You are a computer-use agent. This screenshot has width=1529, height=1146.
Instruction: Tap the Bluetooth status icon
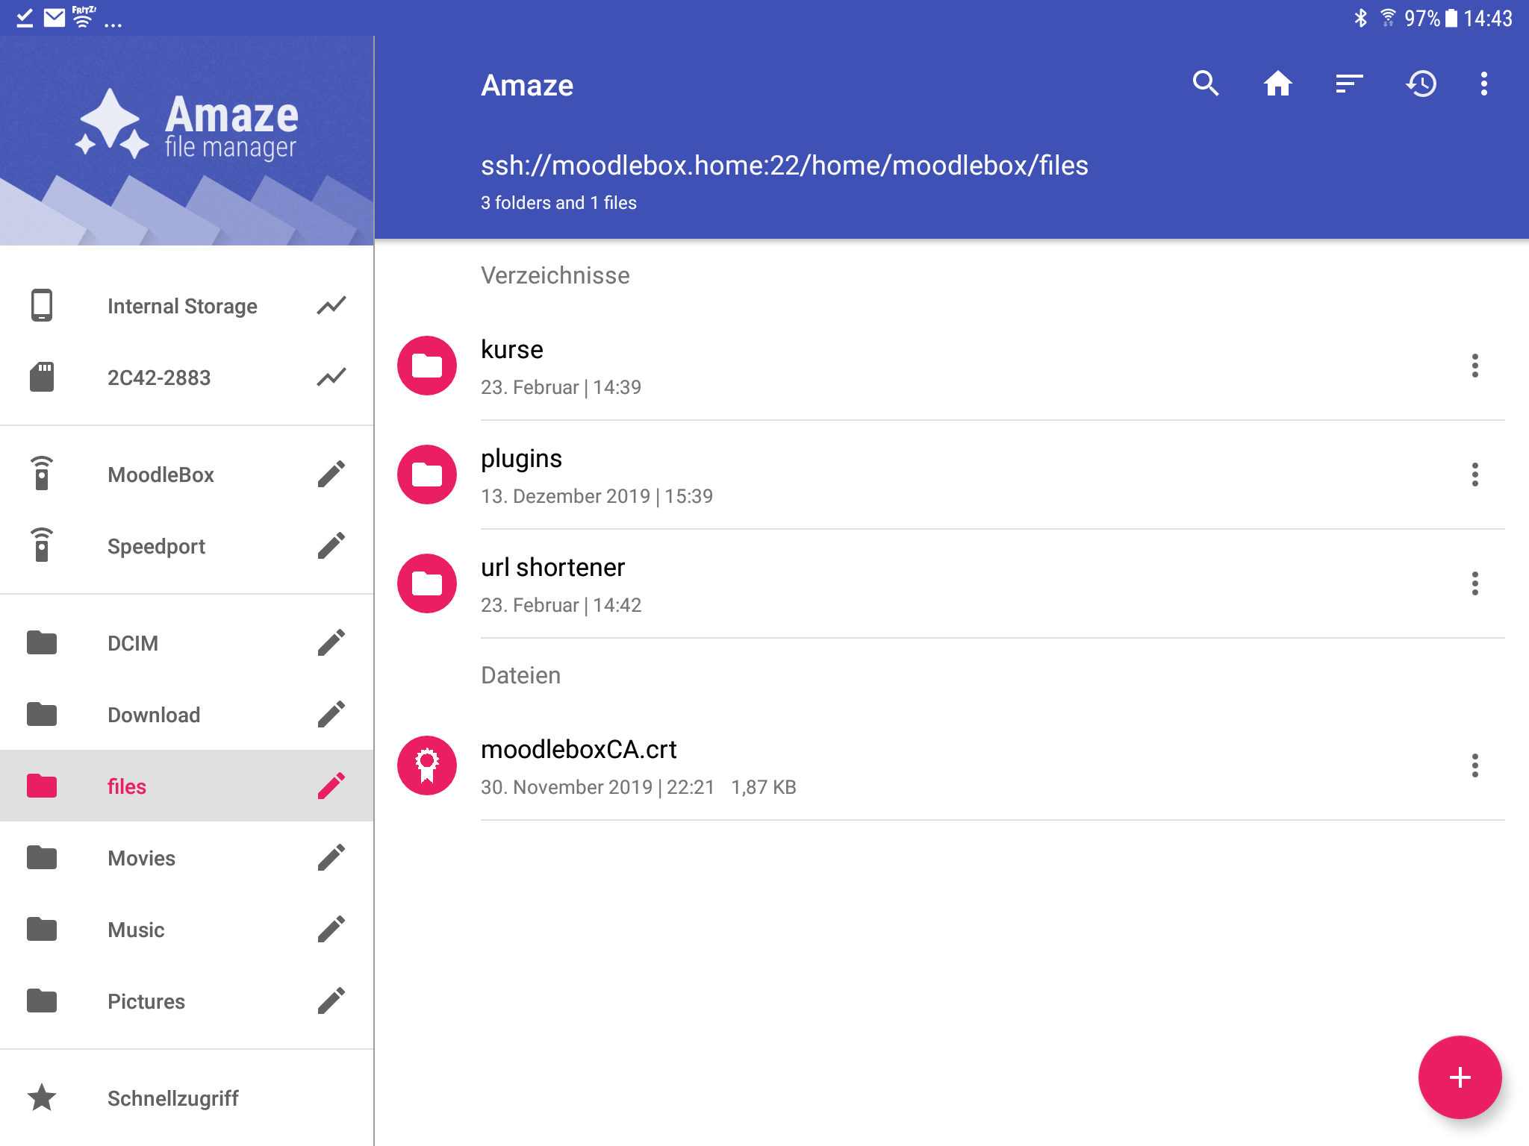point(1360,17)
